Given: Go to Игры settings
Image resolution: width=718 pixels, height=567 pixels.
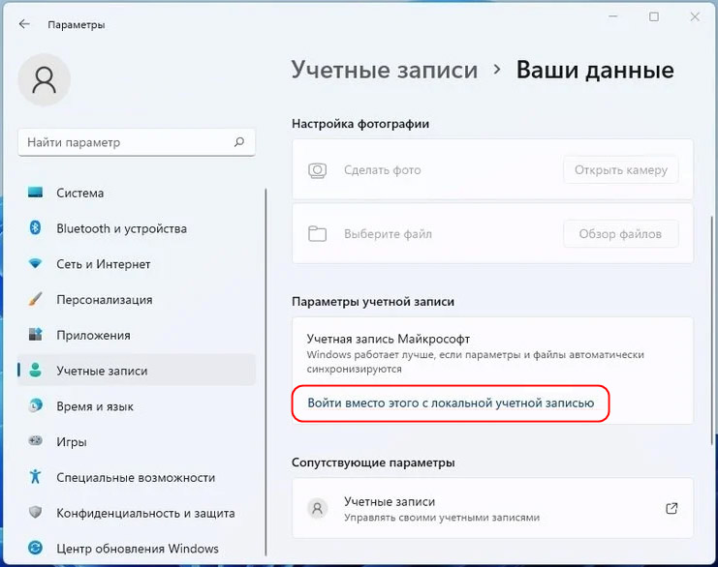Looking at the screenshot, I should click(x=137, y=442).
